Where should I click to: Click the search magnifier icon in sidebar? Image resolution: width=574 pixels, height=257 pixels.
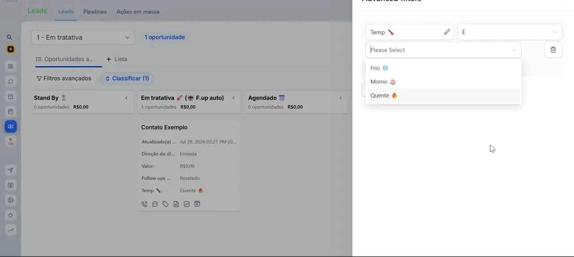[x=9, y=38]
